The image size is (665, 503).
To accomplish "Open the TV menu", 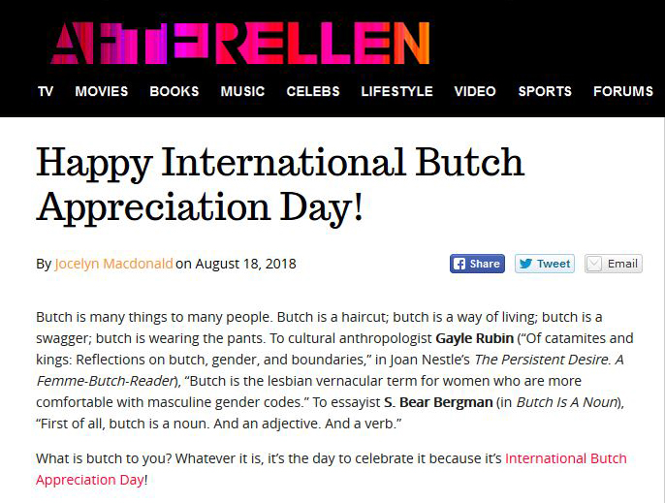I will tap(46, 91).
